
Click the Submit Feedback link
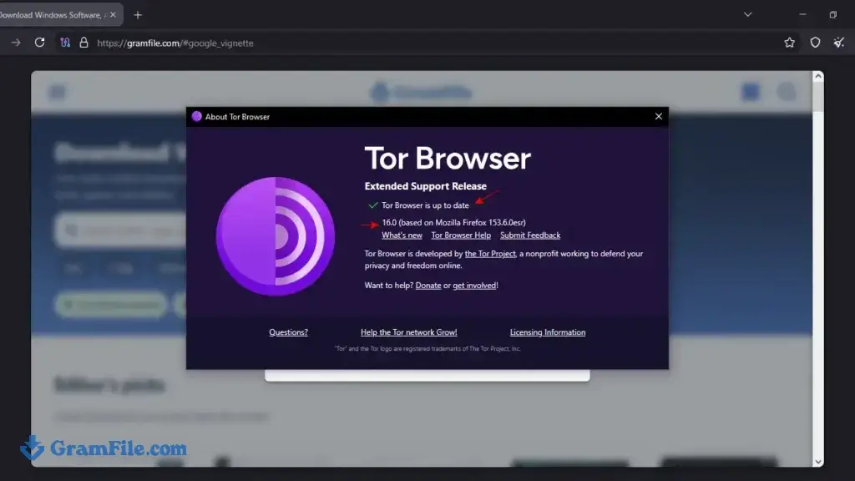tap(530, 235)
